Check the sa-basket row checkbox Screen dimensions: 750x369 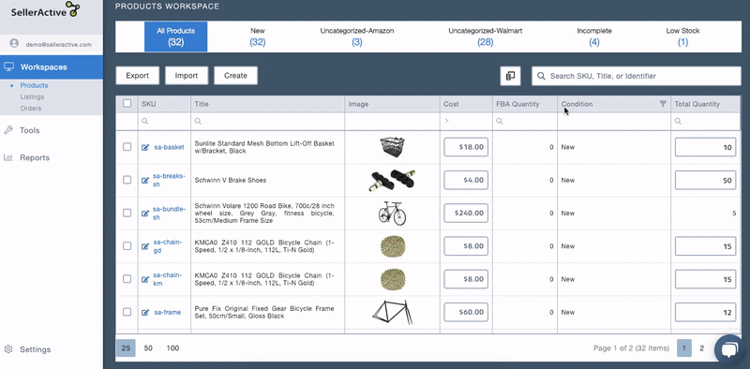coord(127,147)
